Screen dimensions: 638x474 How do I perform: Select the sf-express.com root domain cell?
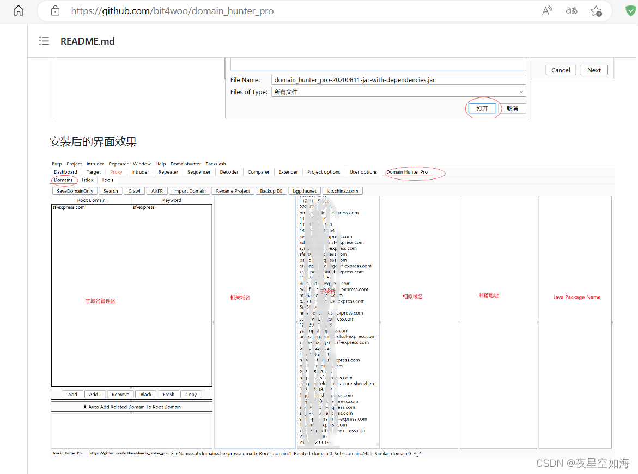click(x=92, y=207)
